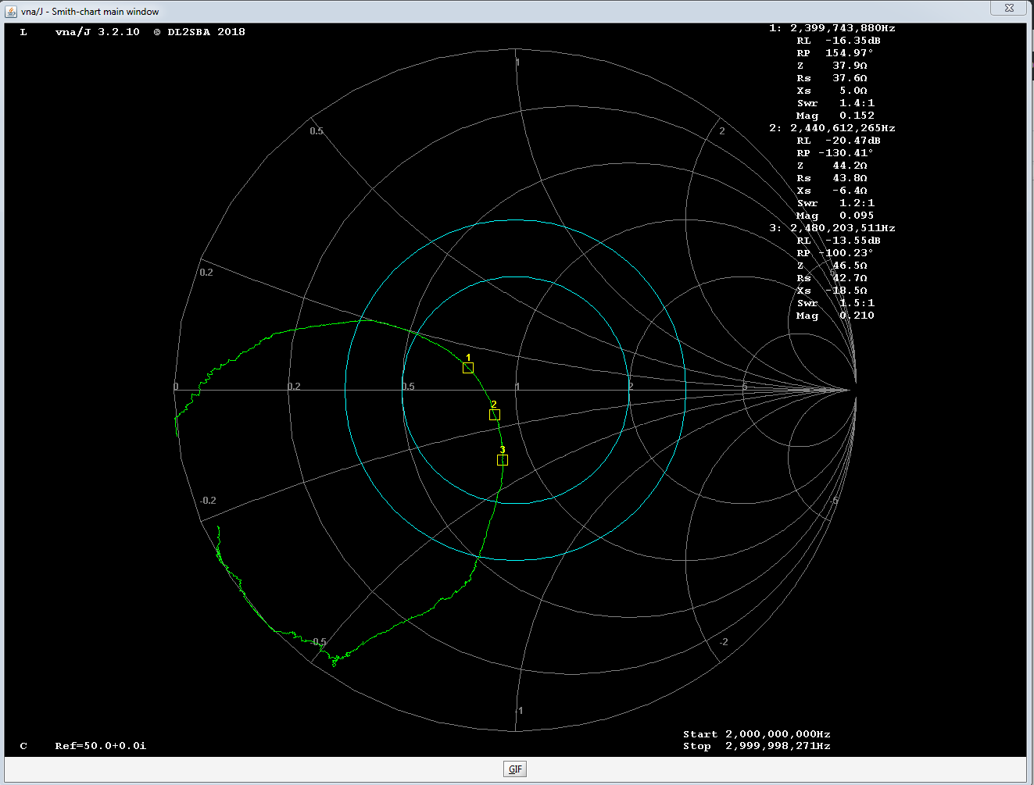This screenshot has height=785, width=1034.
Task: Click marker 2 frequency 2,440,612,265Hz readout
Action: (x=842, y=128)
